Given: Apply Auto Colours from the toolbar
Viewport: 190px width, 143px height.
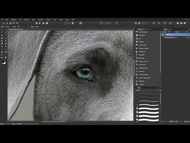Looking at the screenshot, I should (44, 23).
